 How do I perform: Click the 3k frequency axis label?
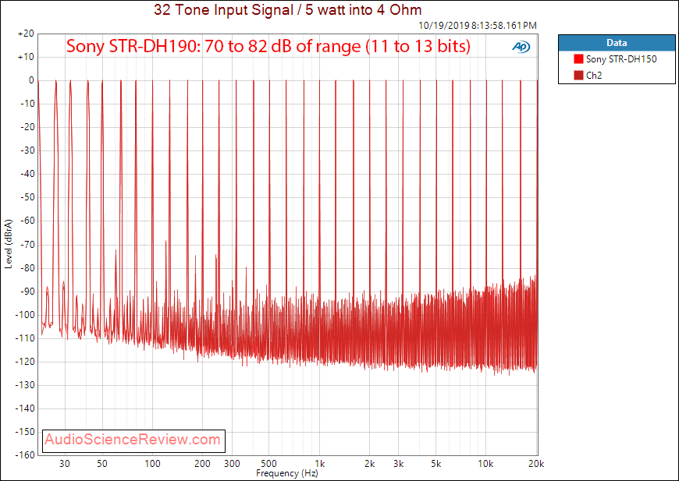click(399, 464)
